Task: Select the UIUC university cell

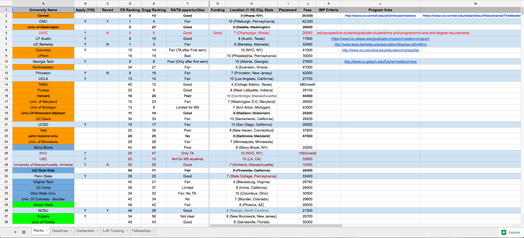Action: coord(43,33)
